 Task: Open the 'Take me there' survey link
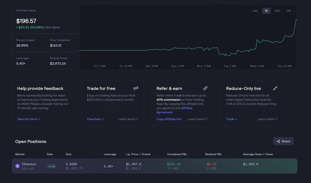28,119
